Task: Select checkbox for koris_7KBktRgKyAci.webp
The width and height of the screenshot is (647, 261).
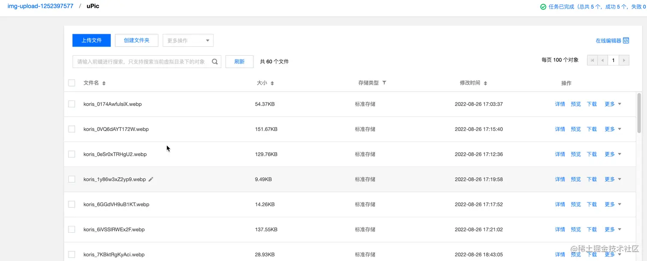Action: coord(71,254)
